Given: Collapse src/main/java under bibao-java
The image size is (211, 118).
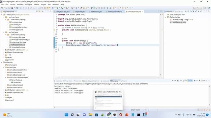Looking at the screenshot, I should (4, 17).
